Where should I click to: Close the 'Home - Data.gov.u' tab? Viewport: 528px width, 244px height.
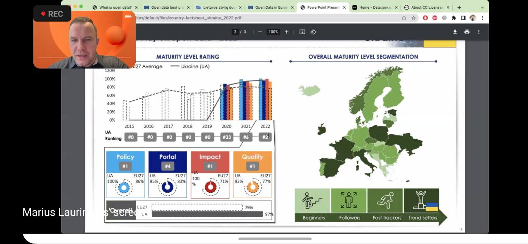coord(396,7)
